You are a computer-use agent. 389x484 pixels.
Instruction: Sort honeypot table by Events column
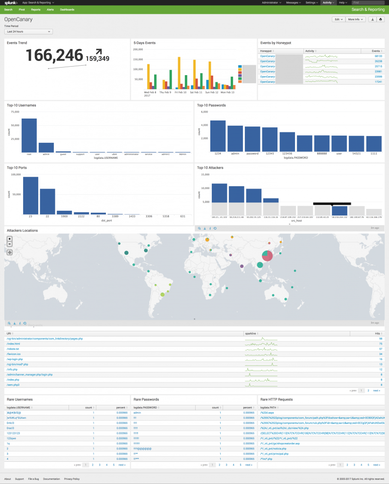pos(377,51)
